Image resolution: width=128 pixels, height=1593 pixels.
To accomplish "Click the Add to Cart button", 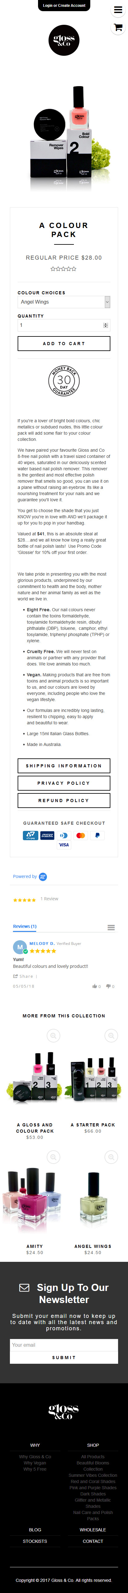I will pos(64,343).
